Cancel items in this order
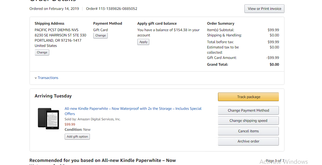This screenshot has height=165, width=322. click(248, 131)
